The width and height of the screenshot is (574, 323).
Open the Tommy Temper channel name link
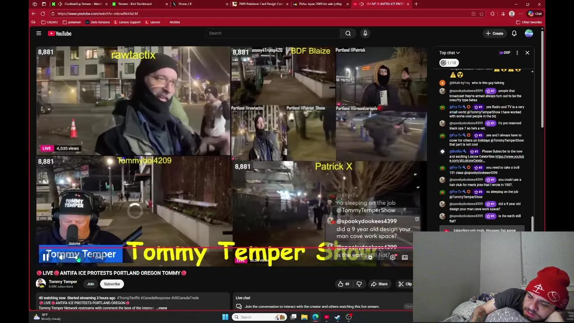coord(63,282)
